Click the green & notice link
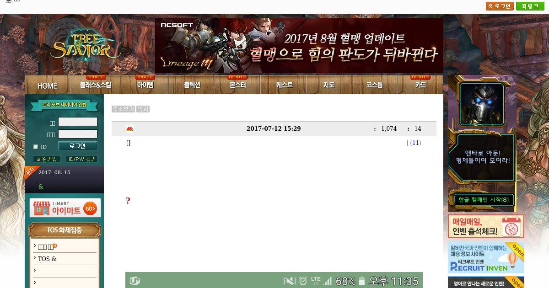549x288 pixels. (x=41, y=187)
